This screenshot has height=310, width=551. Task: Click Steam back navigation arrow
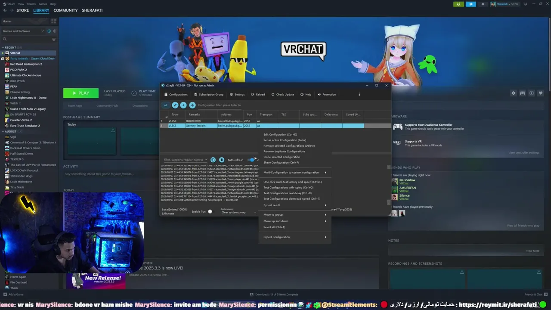4,10
